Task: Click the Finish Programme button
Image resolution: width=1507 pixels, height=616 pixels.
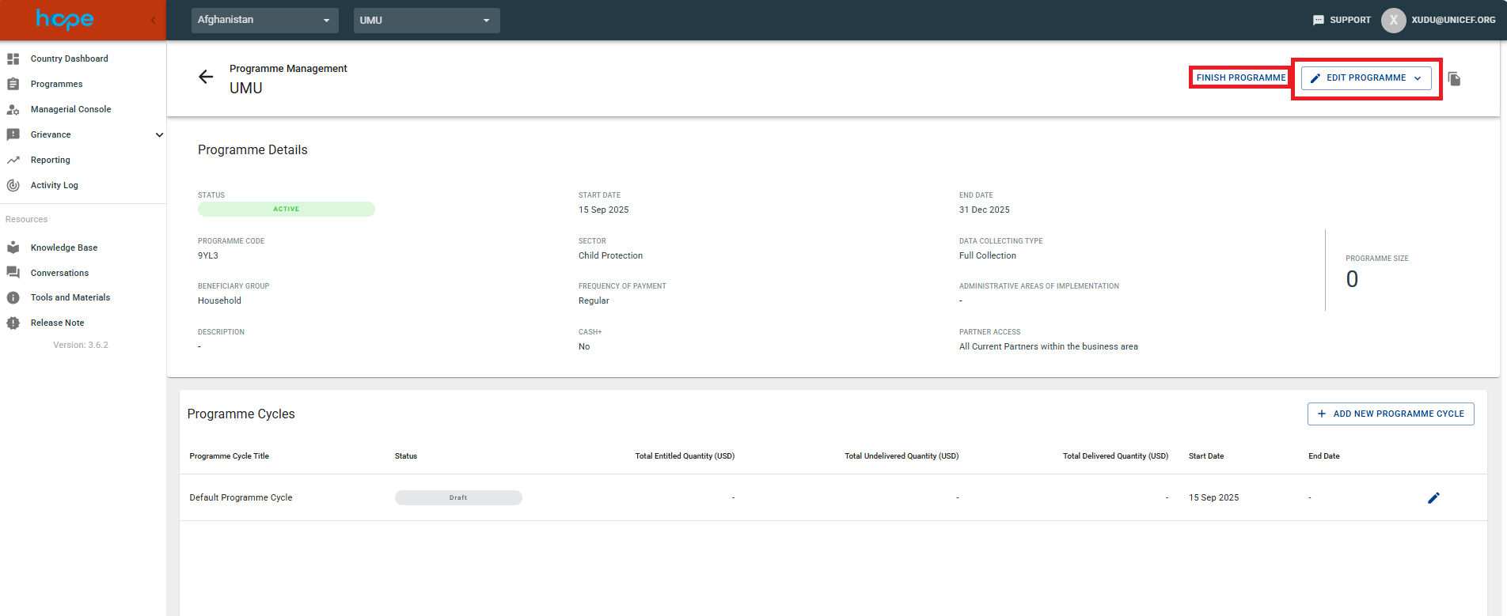Action: [1240, 77]
